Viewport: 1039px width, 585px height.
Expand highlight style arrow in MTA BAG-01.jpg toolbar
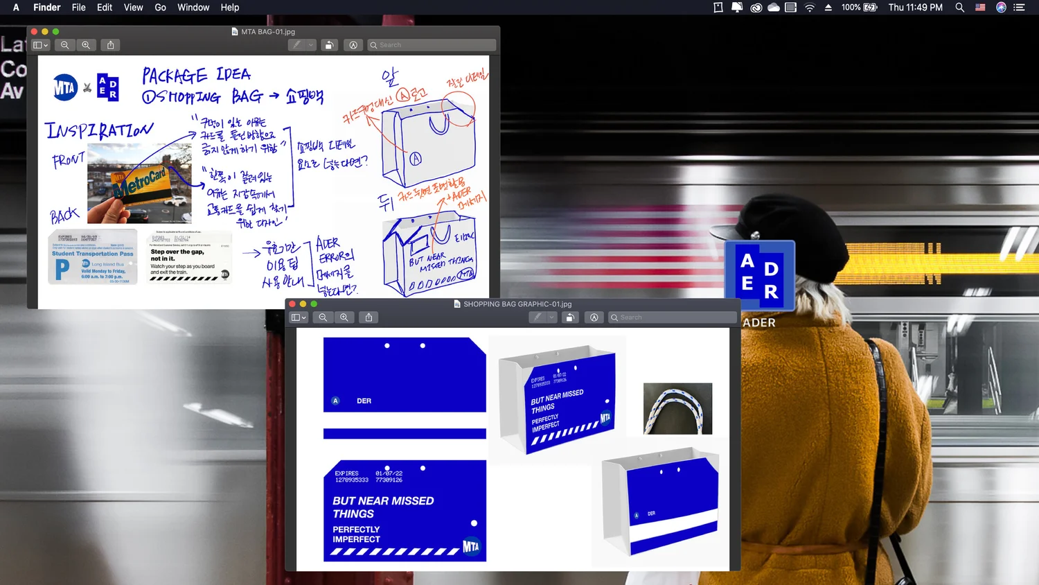311,45
